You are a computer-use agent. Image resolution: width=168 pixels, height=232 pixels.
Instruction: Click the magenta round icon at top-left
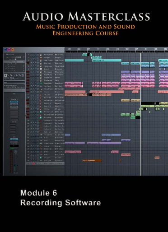[x=9, y=49]
